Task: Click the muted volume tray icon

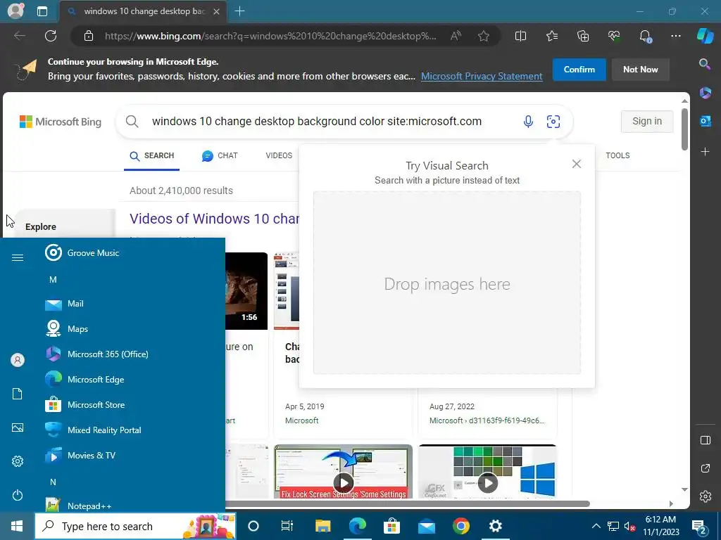Action: [629, 526]
